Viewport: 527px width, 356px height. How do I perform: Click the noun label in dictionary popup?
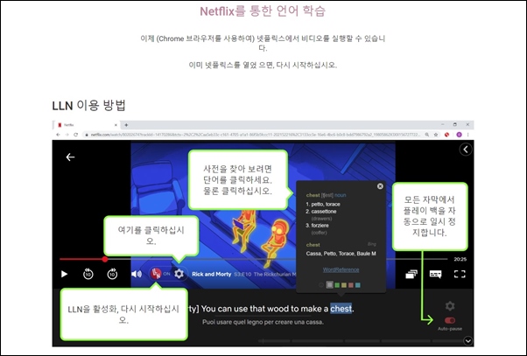point(341,195)
